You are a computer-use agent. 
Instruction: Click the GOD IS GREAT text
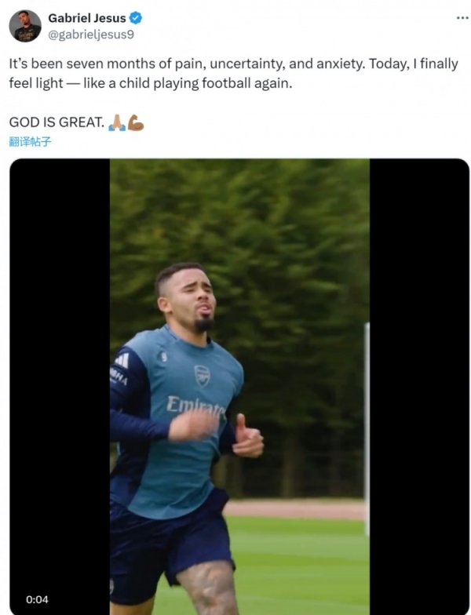(x=56, y=122)
